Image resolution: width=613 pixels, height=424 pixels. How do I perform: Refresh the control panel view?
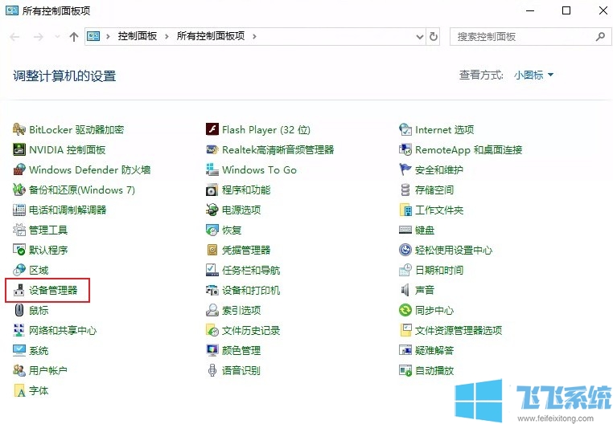[x=434, y=37]
